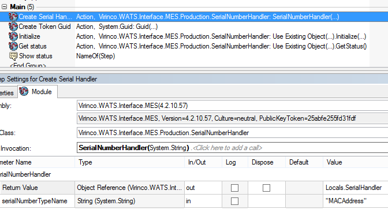Click the full assembly name field with PublicKeyToken
This screenshot has height=209, width=388.
[x=232, y=118]
